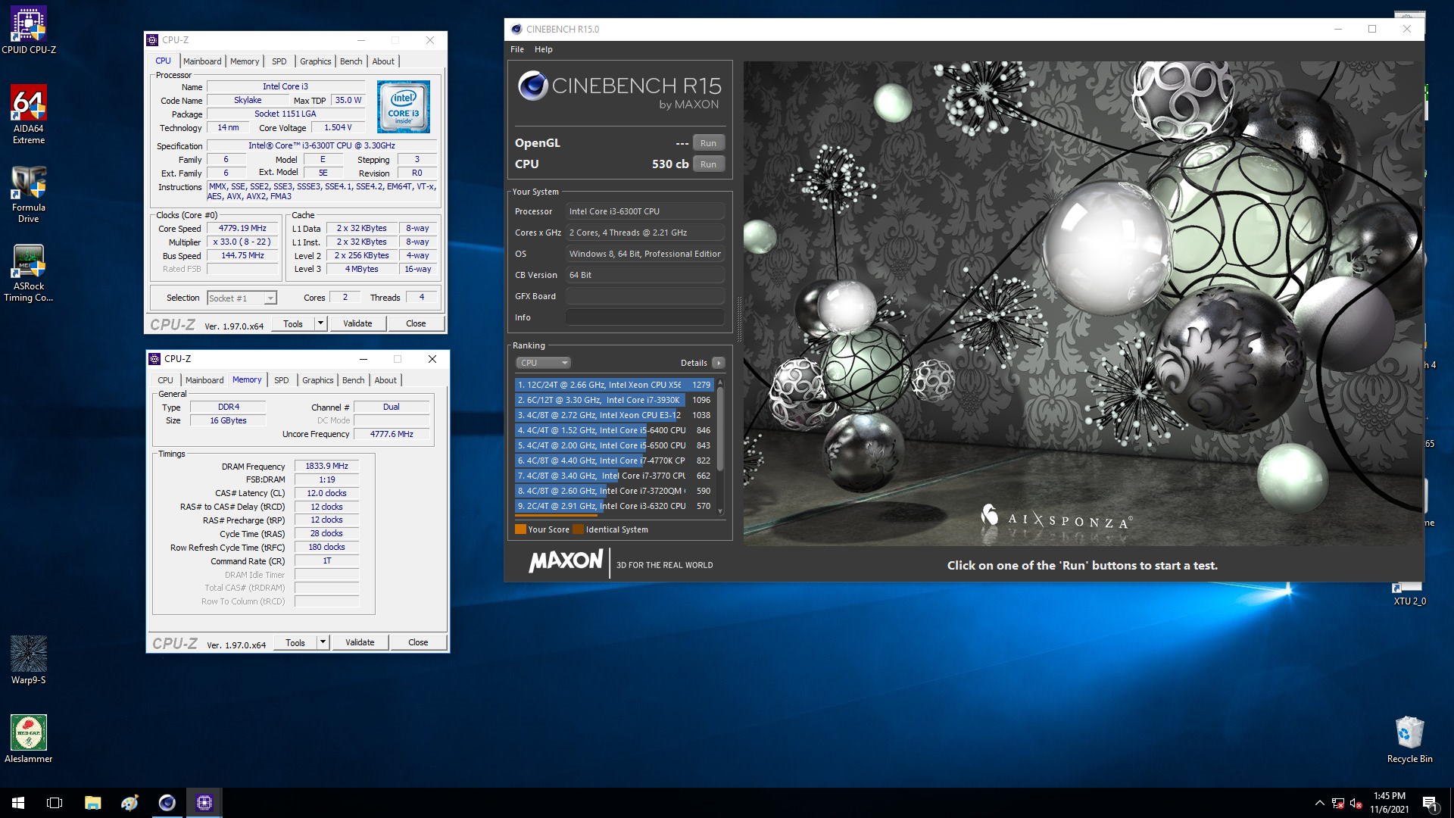Select ranking entry Intel Xeon CPU X5650
The height and width of the screenshot is (818, 1454).
coord(614,385)
